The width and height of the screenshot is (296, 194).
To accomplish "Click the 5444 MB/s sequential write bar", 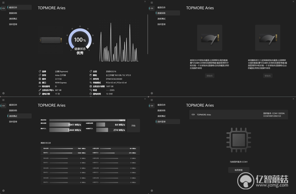I will tap(66, 130).
